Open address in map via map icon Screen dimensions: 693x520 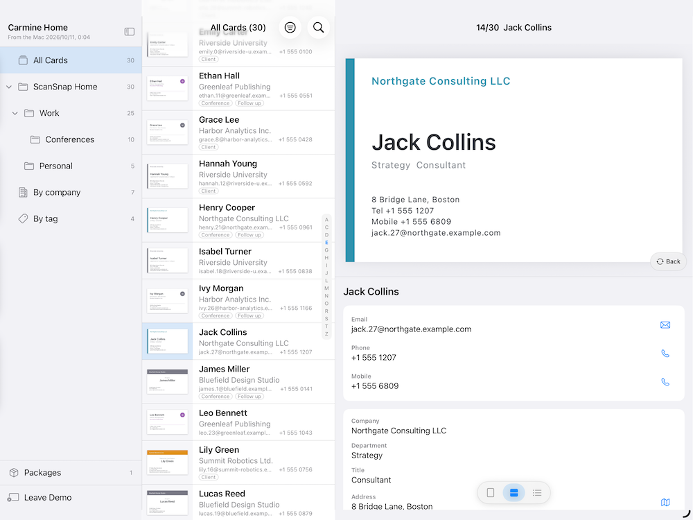[665, 502]
